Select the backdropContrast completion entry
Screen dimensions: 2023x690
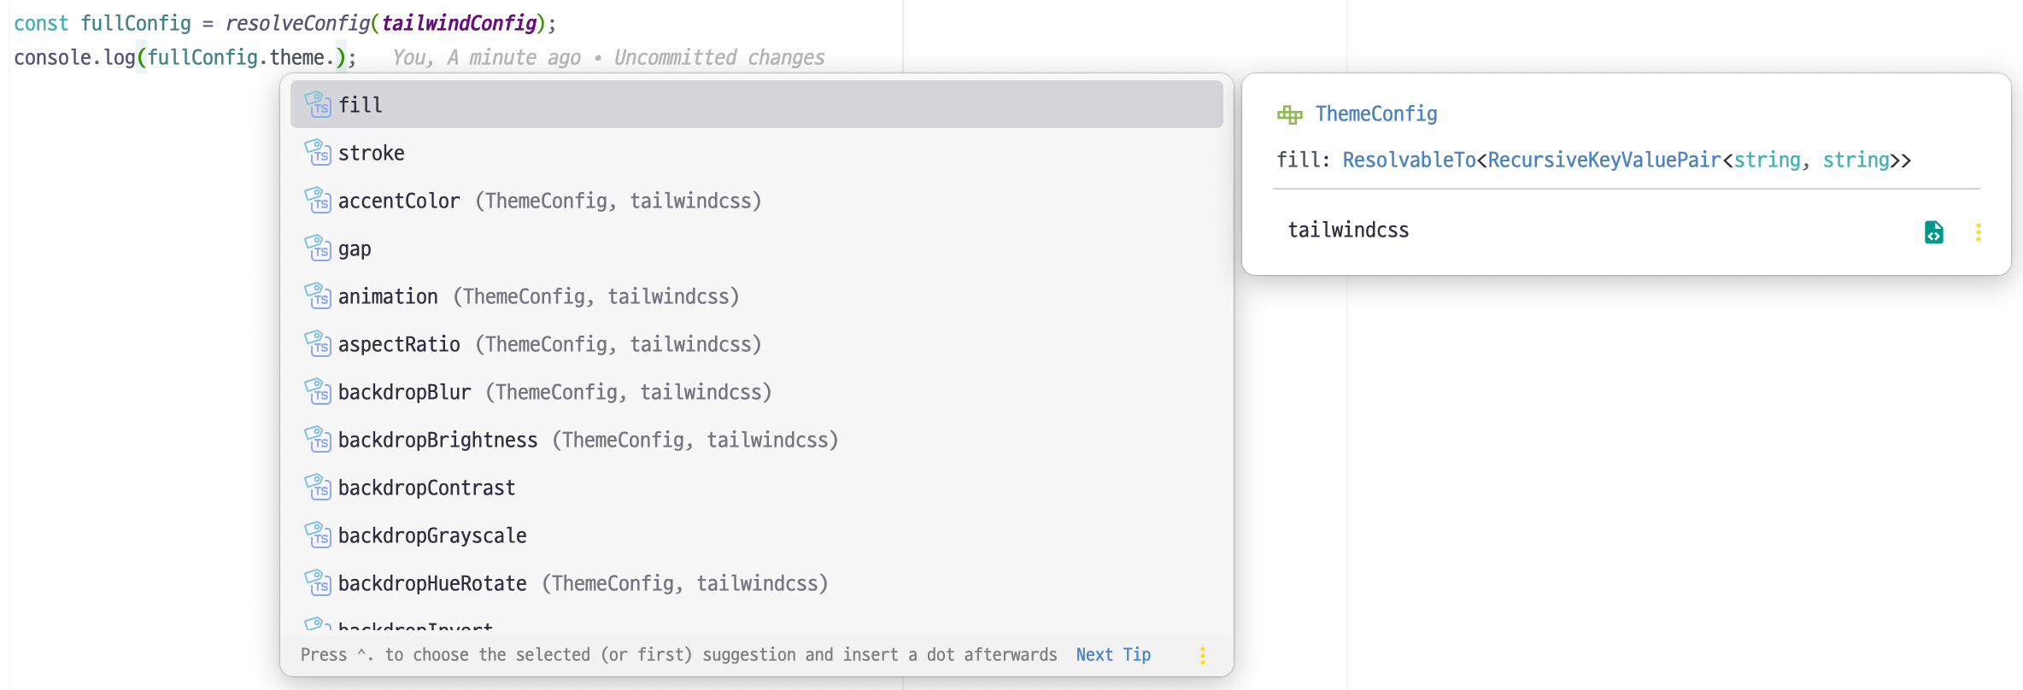pyautogui.click(x=426, y=487)
